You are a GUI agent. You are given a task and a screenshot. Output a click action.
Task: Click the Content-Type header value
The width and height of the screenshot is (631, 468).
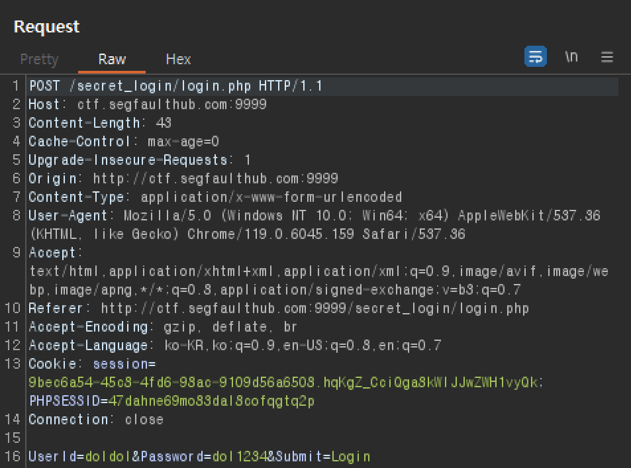coord(271,197)
